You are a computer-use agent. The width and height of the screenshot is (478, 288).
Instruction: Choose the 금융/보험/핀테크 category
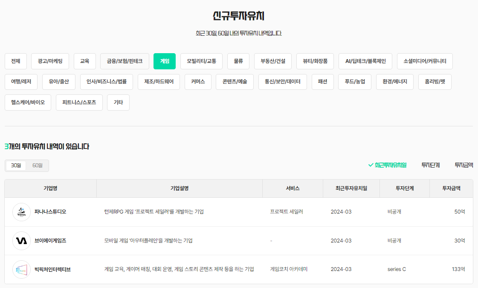click(x=125, y=61)
